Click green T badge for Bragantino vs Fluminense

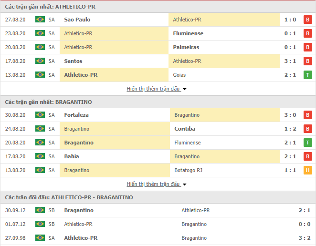click(307, 143)
